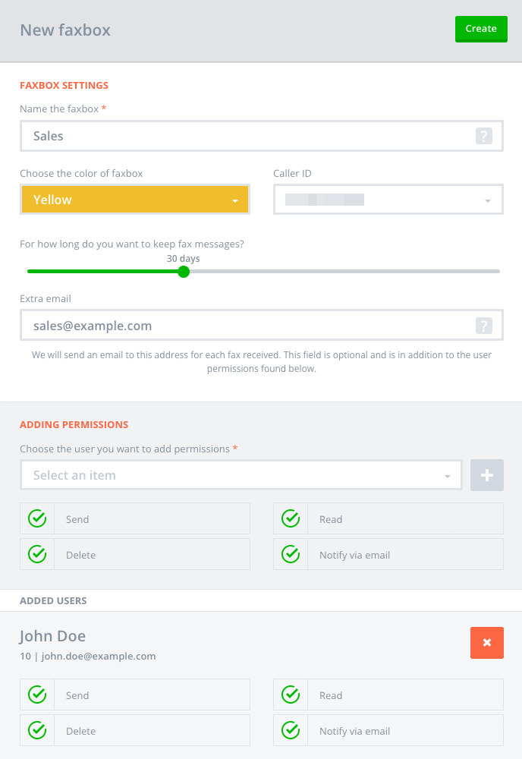This screenshot has height=759, width=522.
Task: Disable John Doe's Notify via email
Action: [291, 731]
